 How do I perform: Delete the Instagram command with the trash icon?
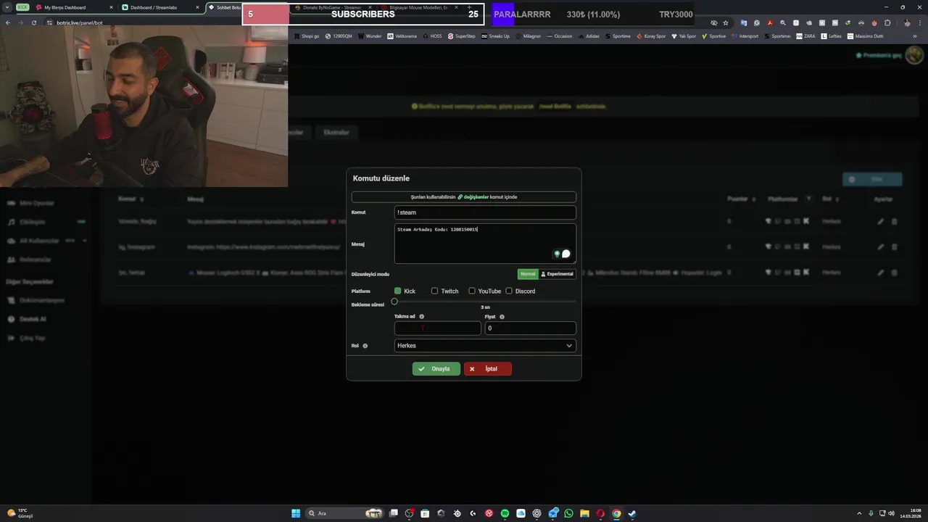pyautogui.click(x=894, y=247)
